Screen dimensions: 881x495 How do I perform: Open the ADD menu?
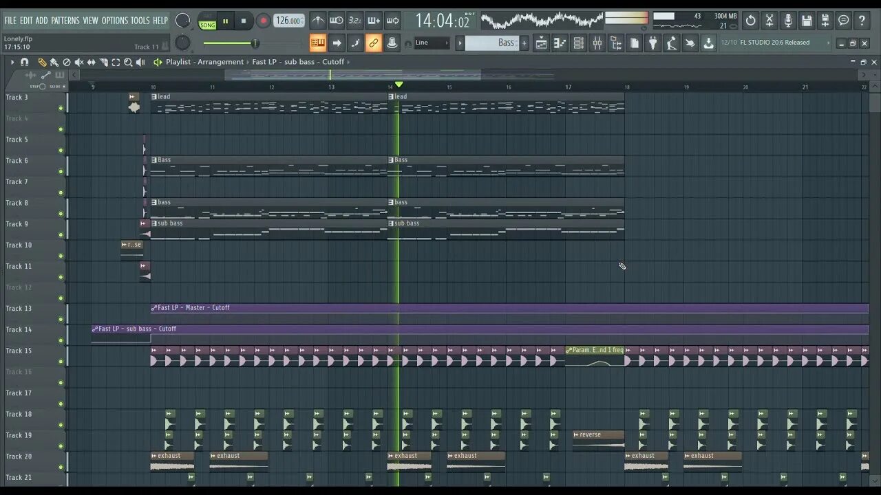(42, 21)
